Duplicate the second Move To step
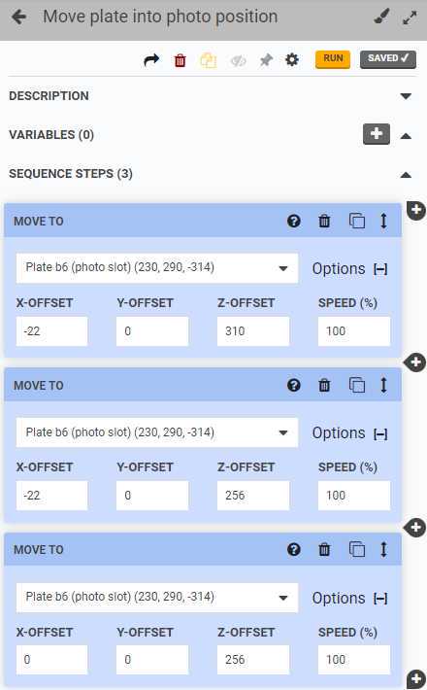The width and height of the screenshot is (427, 690). tap(357, 386)
